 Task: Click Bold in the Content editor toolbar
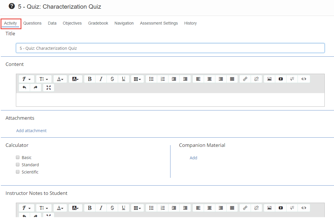pos(90,79)
